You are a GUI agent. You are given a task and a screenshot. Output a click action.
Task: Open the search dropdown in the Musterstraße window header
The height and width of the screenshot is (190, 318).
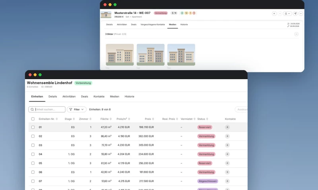(287, 13)
